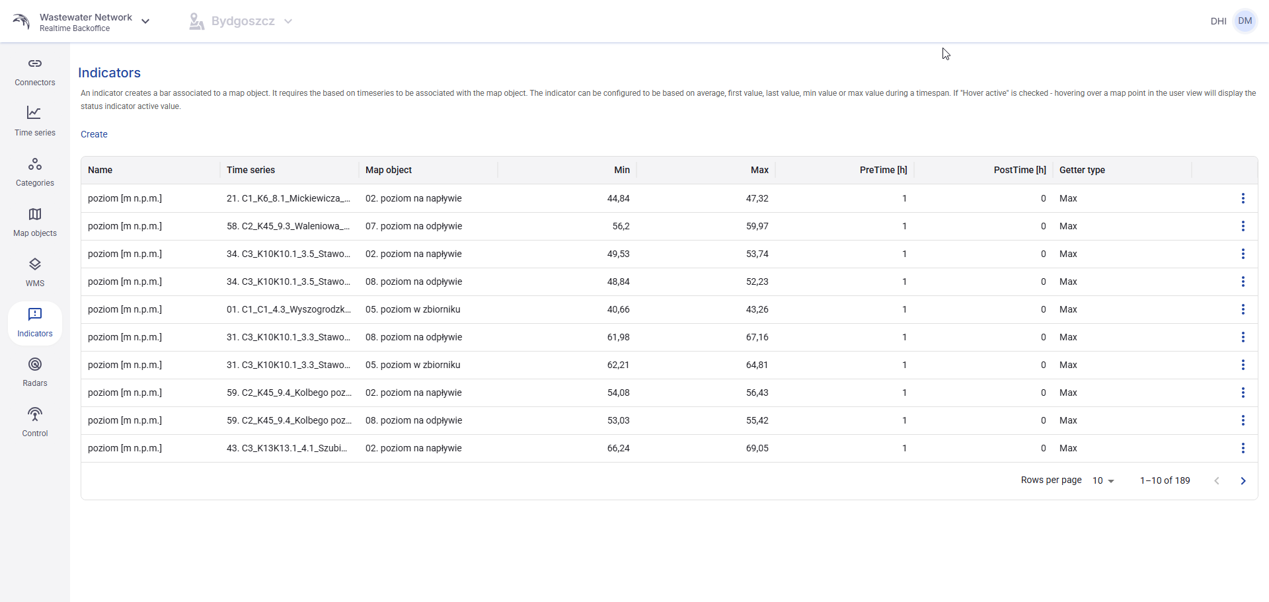Select the 34. C3_K10K10.1_3.5_Stawo row with min 49,53

(669, 254)
